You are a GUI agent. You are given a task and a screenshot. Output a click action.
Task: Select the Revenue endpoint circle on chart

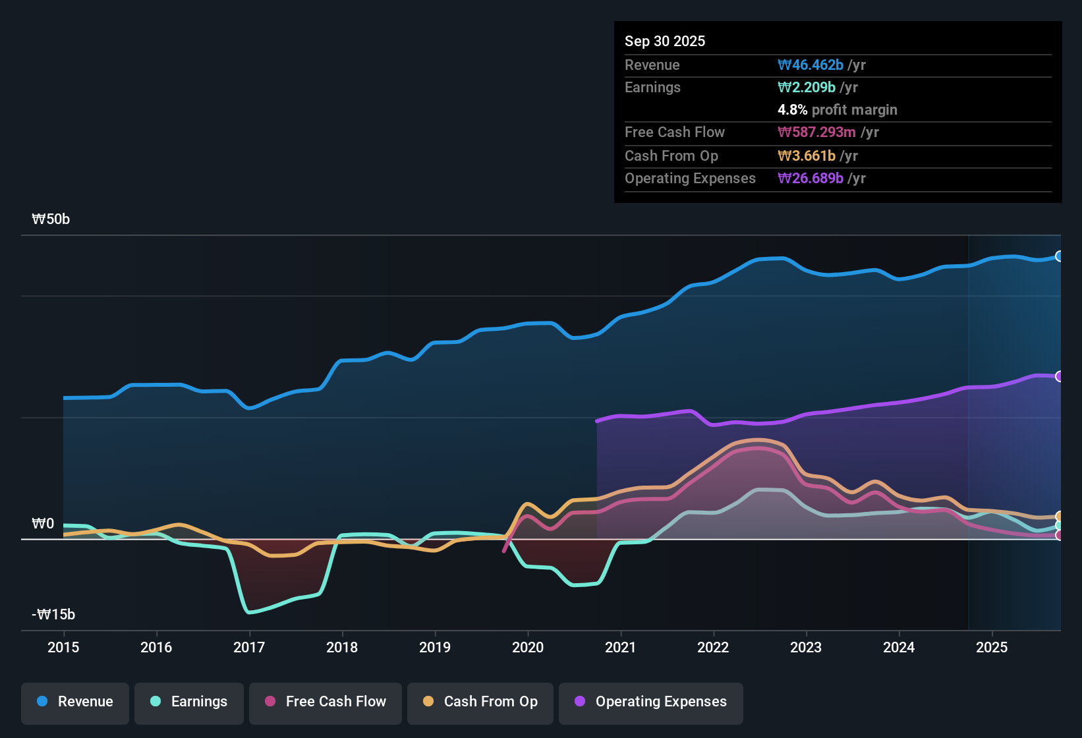pyautogui.click(x=1060, y=256)
